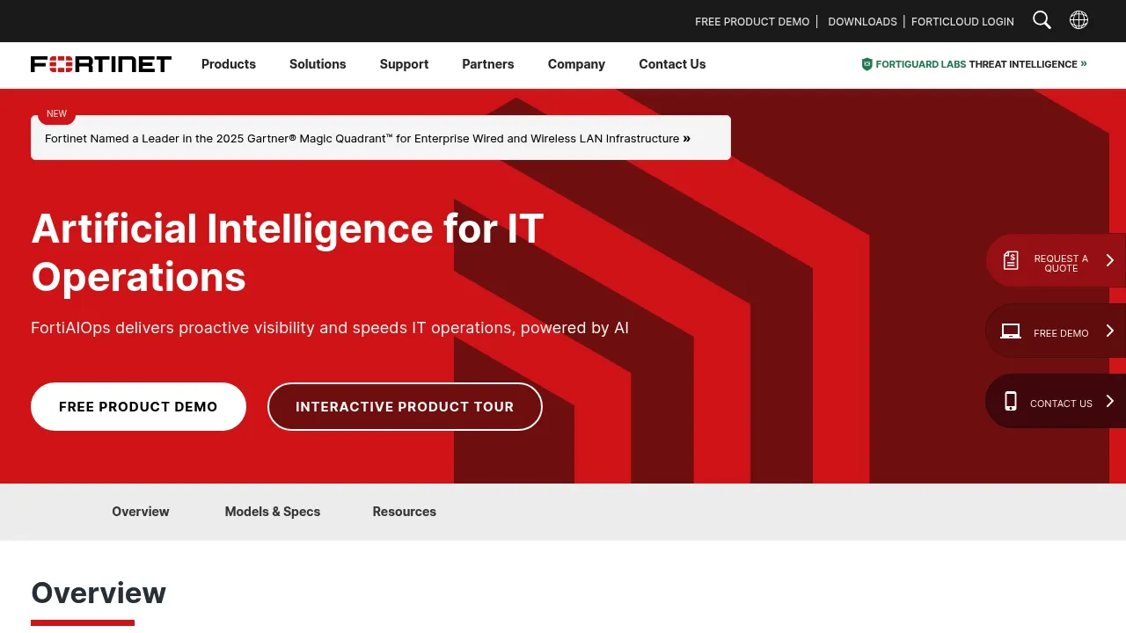Click the white Free Product Demo button
This screenshot has height=633, width=1126.
coord(138,406)
